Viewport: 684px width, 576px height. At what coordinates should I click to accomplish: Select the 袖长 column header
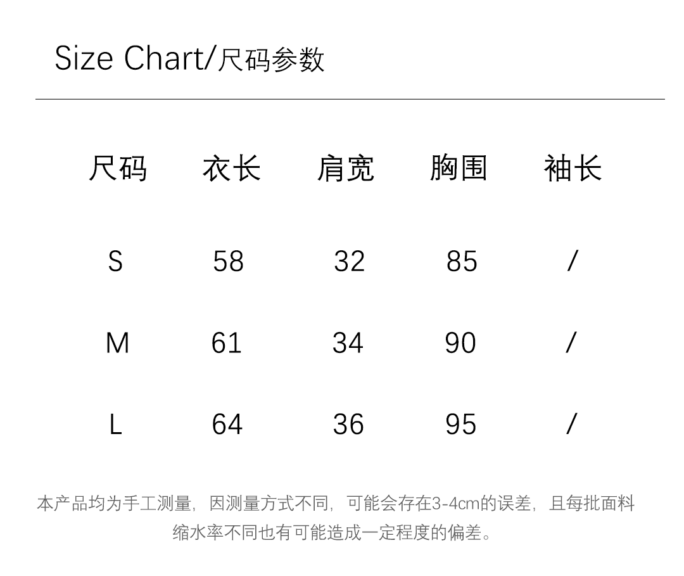pyautogui.click(x=573, y=169)
